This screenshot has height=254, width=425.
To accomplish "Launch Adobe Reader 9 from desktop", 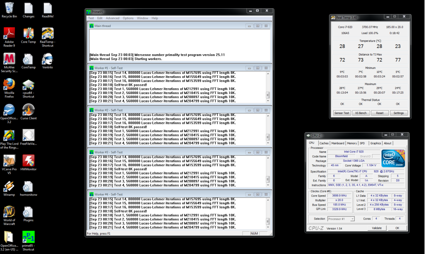I will [x=9, y=37].
